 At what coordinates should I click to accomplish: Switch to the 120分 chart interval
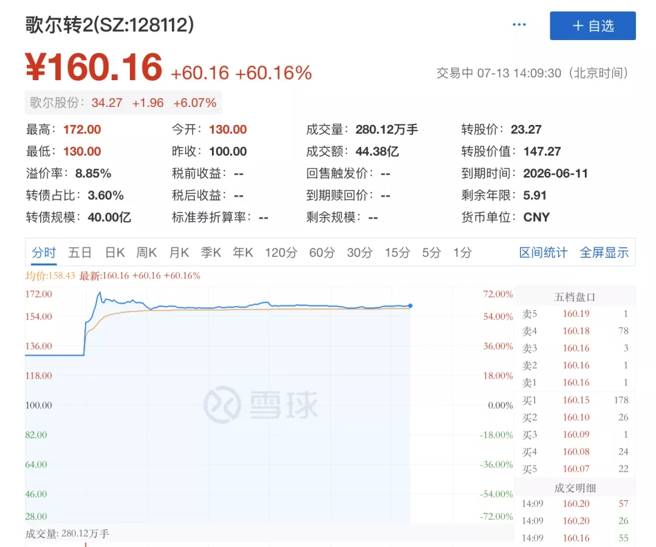click(281, 253)
